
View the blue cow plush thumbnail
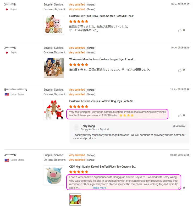pyautogui.click(x=54, y=175)
